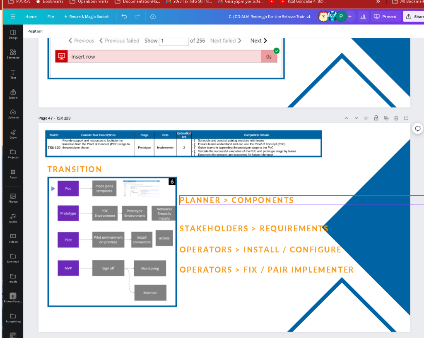Select the Text tool in sidebar
This screenshot has height=338, width=424.
(13, 74)
